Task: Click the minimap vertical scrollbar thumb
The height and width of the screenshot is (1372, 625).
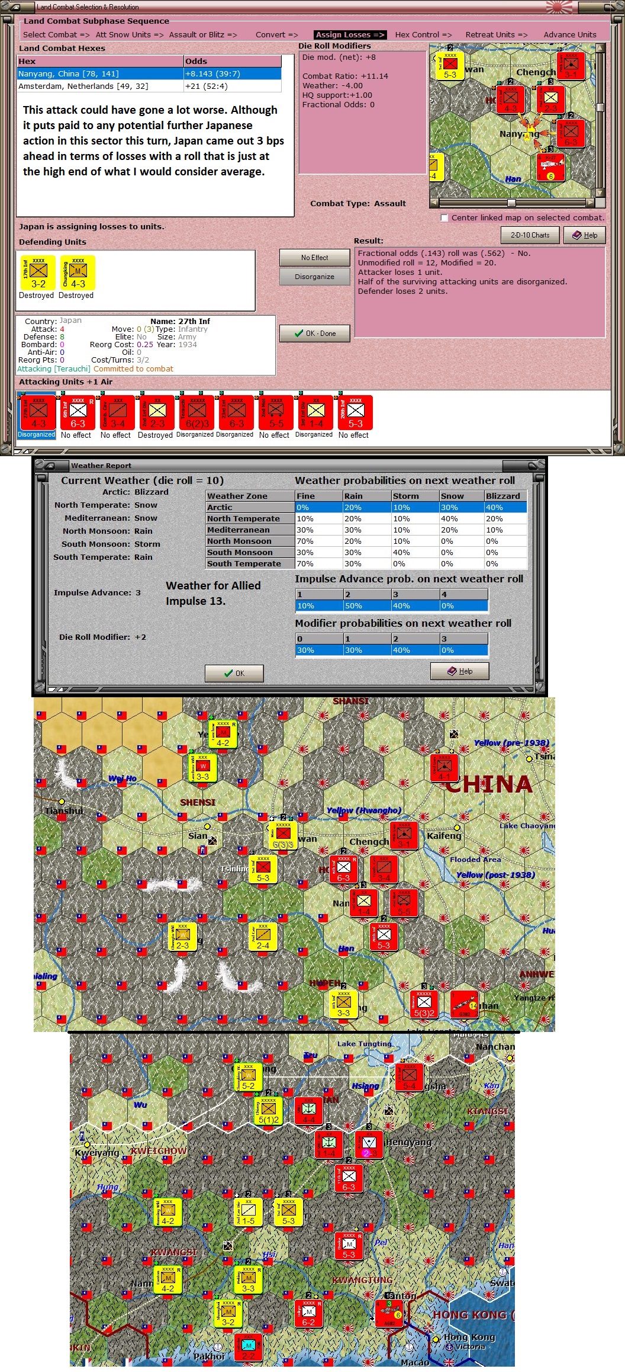Action: point(600,107)
